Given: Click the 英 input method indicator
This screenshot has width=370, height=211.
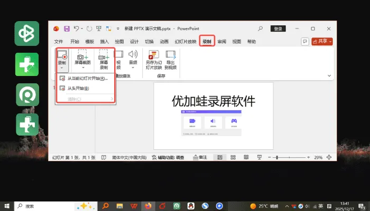Looking at the screenshot, I should [321, 206].
